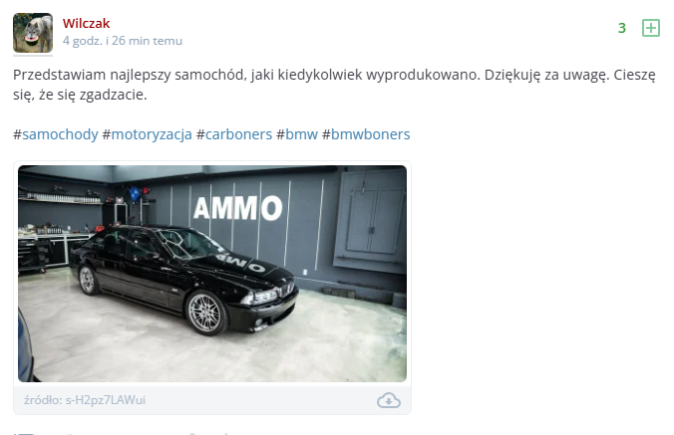This screenshot has width=674, height=435.
Task: Open the post's timestamp permalink
Action: point(123,41)
